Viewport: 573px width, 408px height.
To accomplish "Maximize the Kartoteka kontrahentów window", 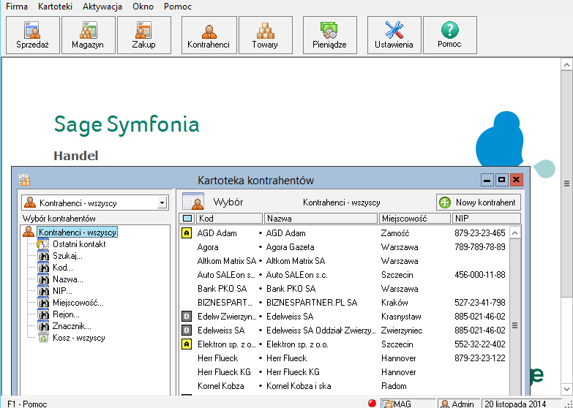I will point(501,180).
